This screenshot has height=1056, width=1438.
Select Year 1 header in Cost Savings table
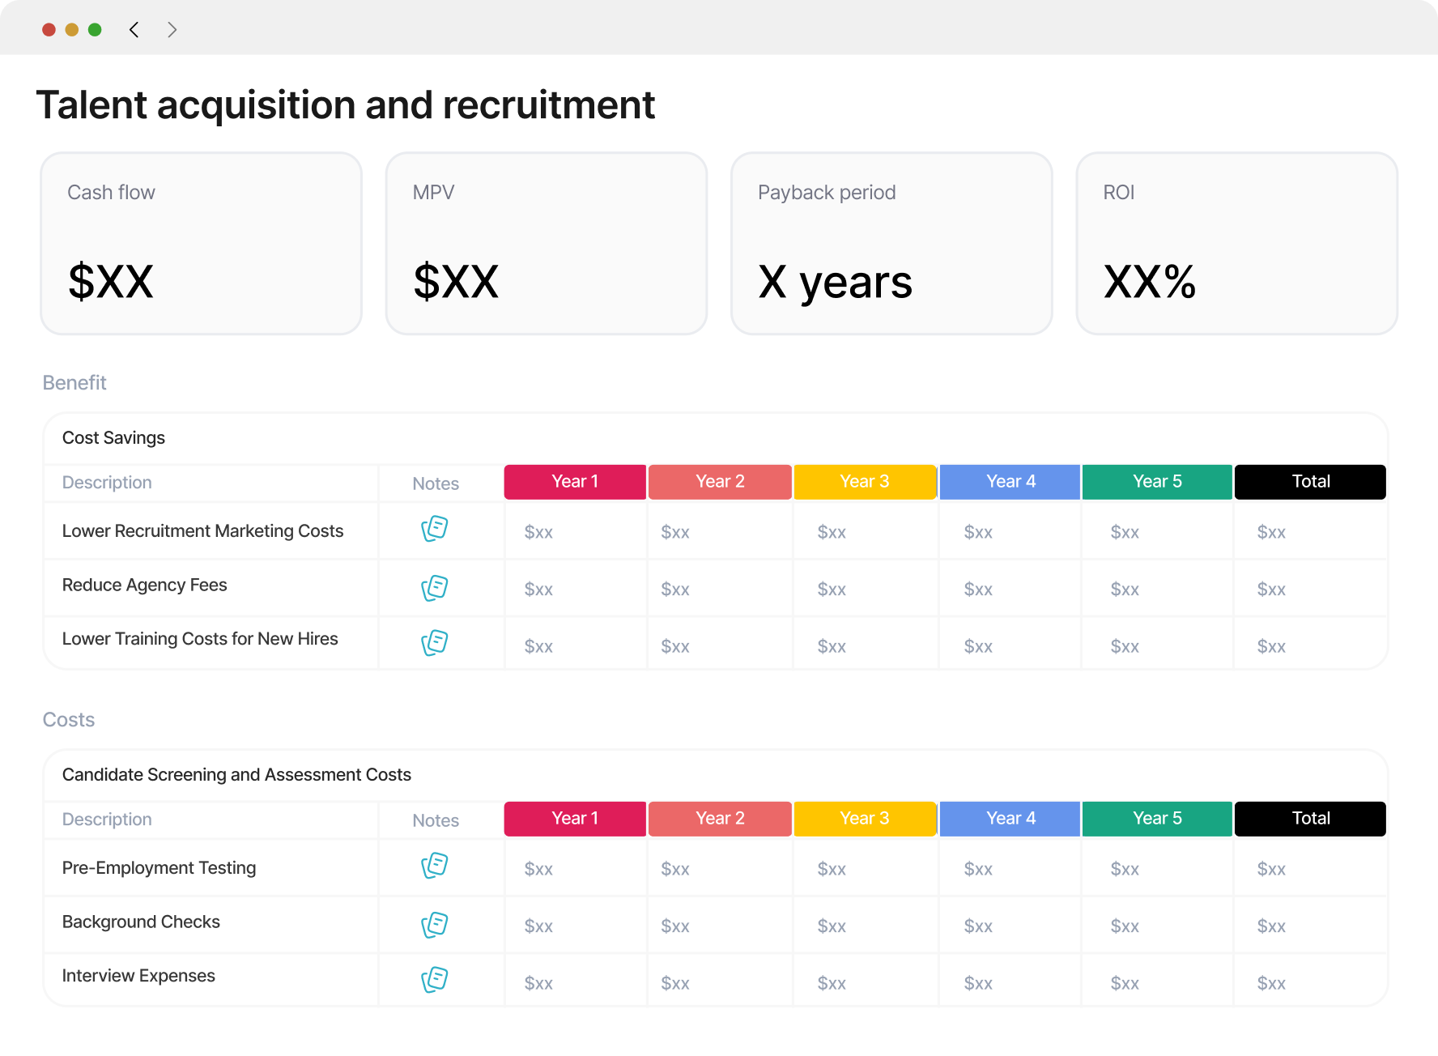click(575, 482)
